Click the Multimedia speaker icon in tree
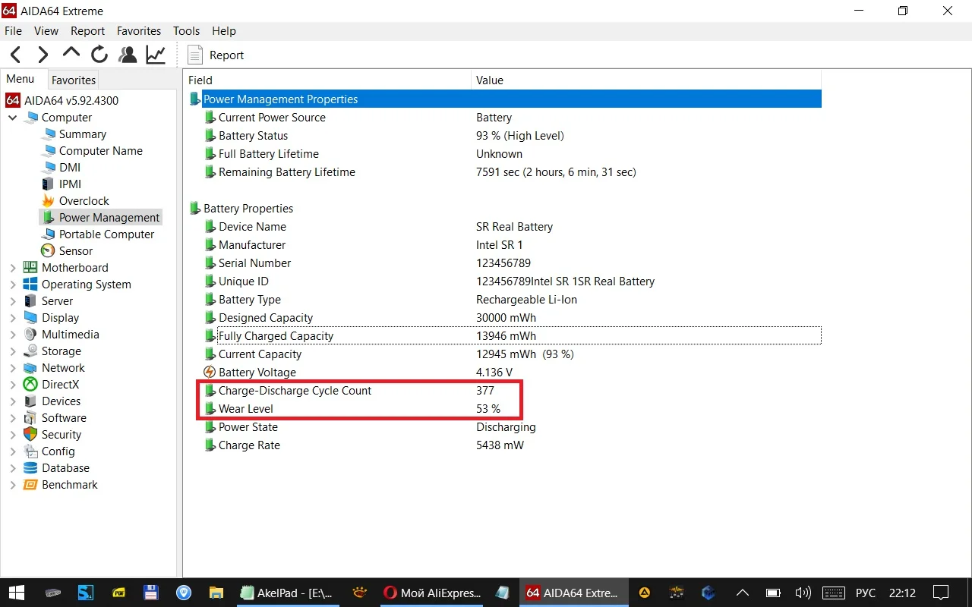The height and width of the screenshot is (607, 972). [x=30, y=335]
